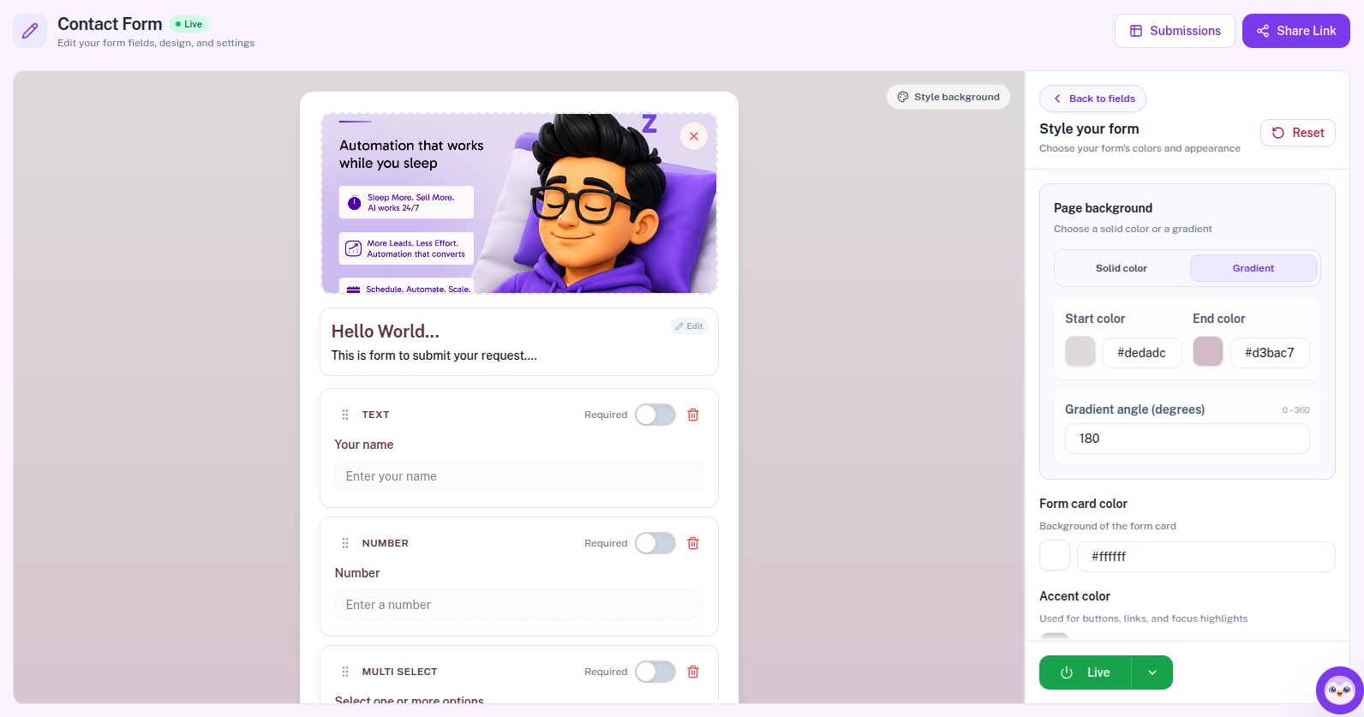
Task: Click the pencil edit icon beside Contact Form
Action: click(30, 31)
